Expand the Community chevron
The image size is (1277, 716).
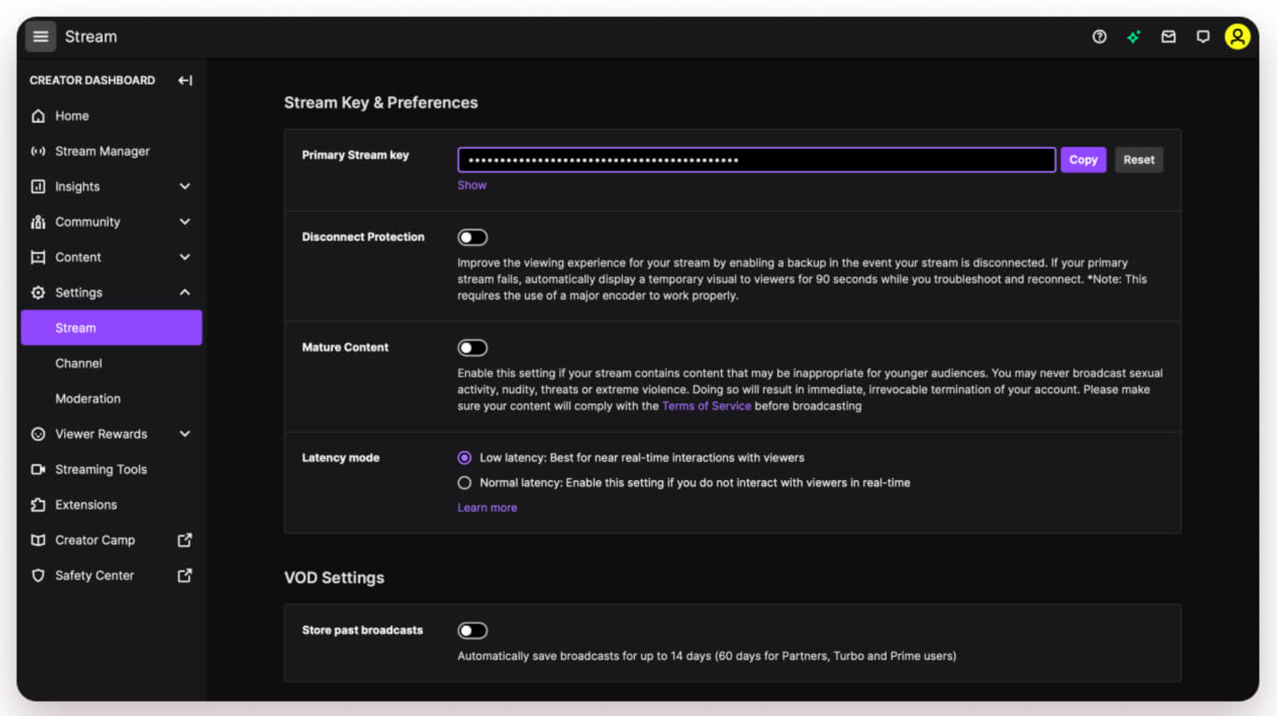click(185, 222)
